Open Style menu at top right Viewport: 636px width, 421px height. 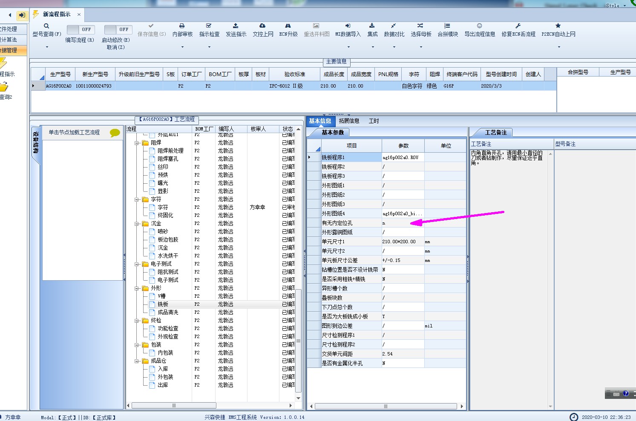coord(616,6)
